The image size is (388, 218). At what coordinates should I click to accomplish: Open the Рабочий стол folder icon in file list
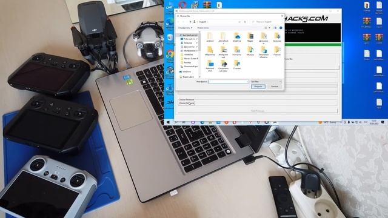point(210,65)
